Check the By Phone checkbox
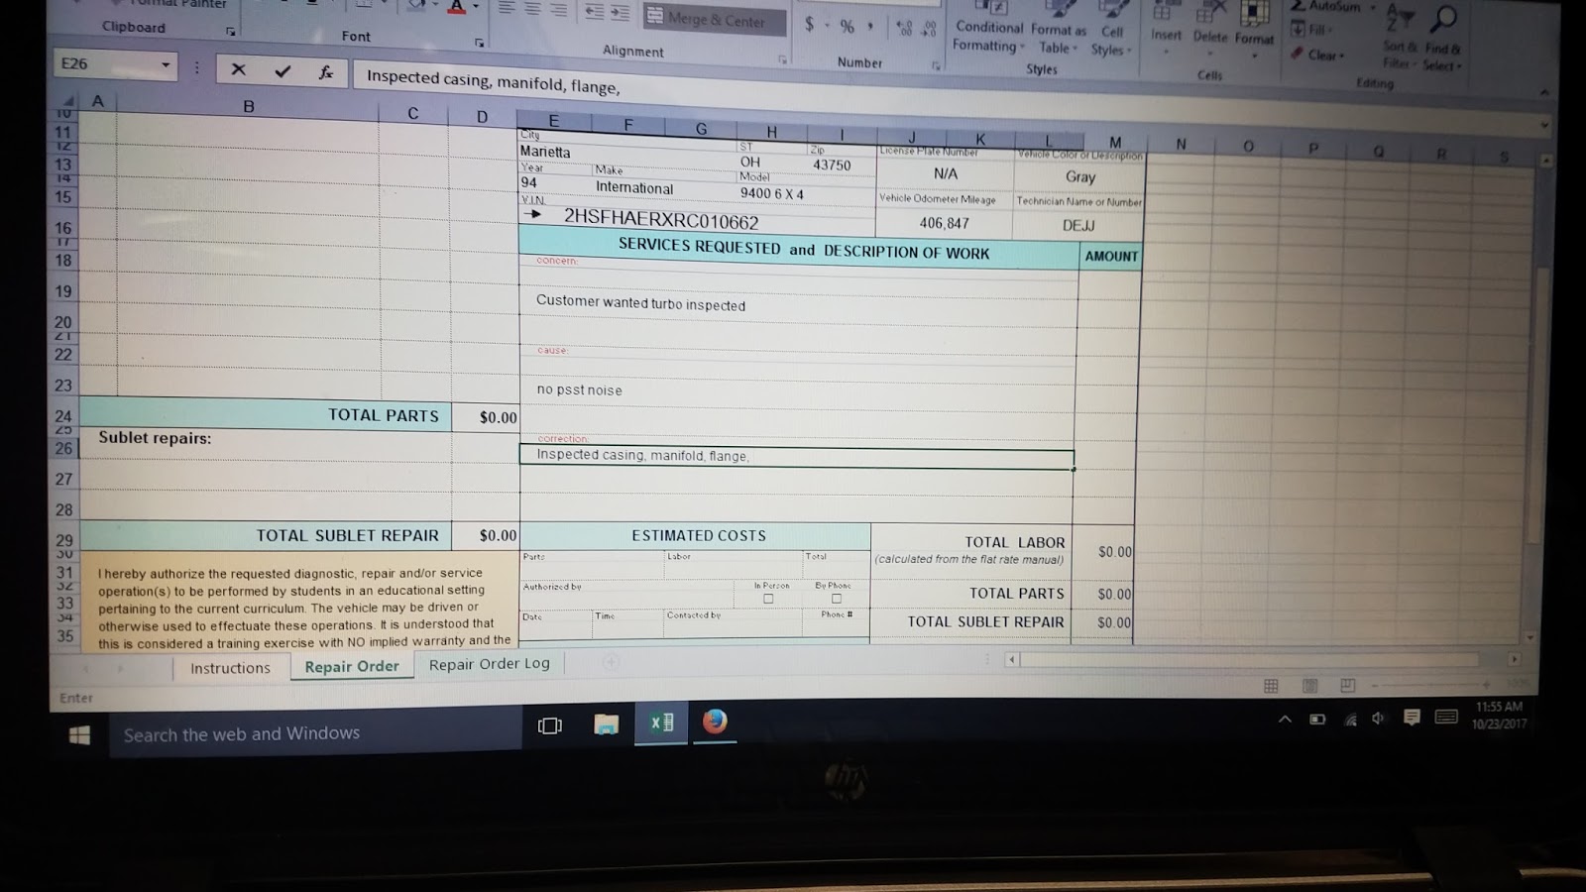The image size is (1586, 892). pos(837,599)
